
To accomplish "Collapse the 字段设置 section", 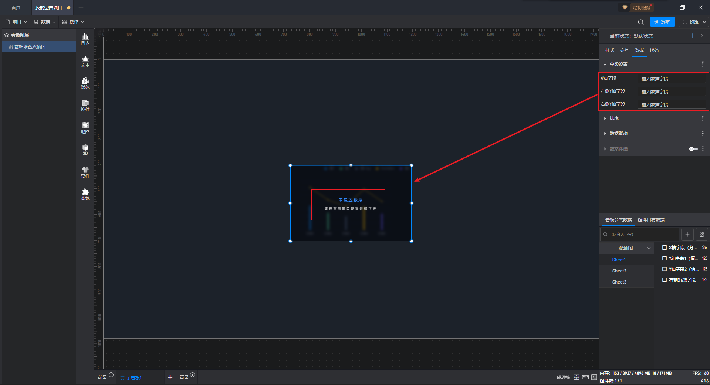I will tap(605, 64).
